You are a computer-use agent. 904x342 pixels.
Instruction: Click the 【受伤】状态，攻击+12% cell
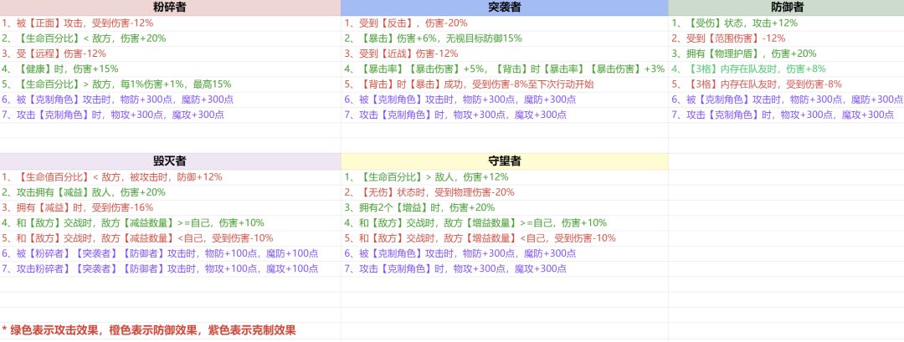(786, 23)
